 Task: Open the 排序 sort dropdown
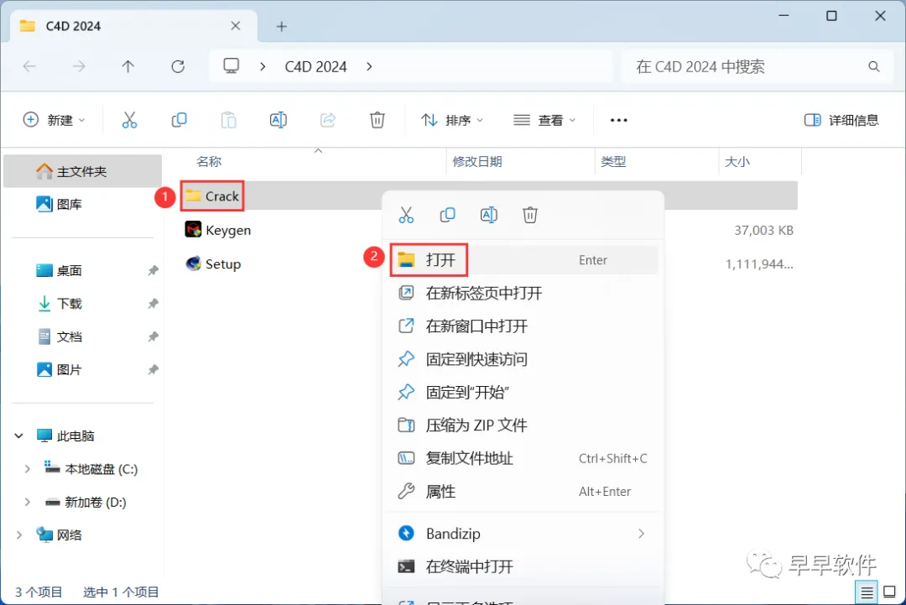tap(452, 120)
